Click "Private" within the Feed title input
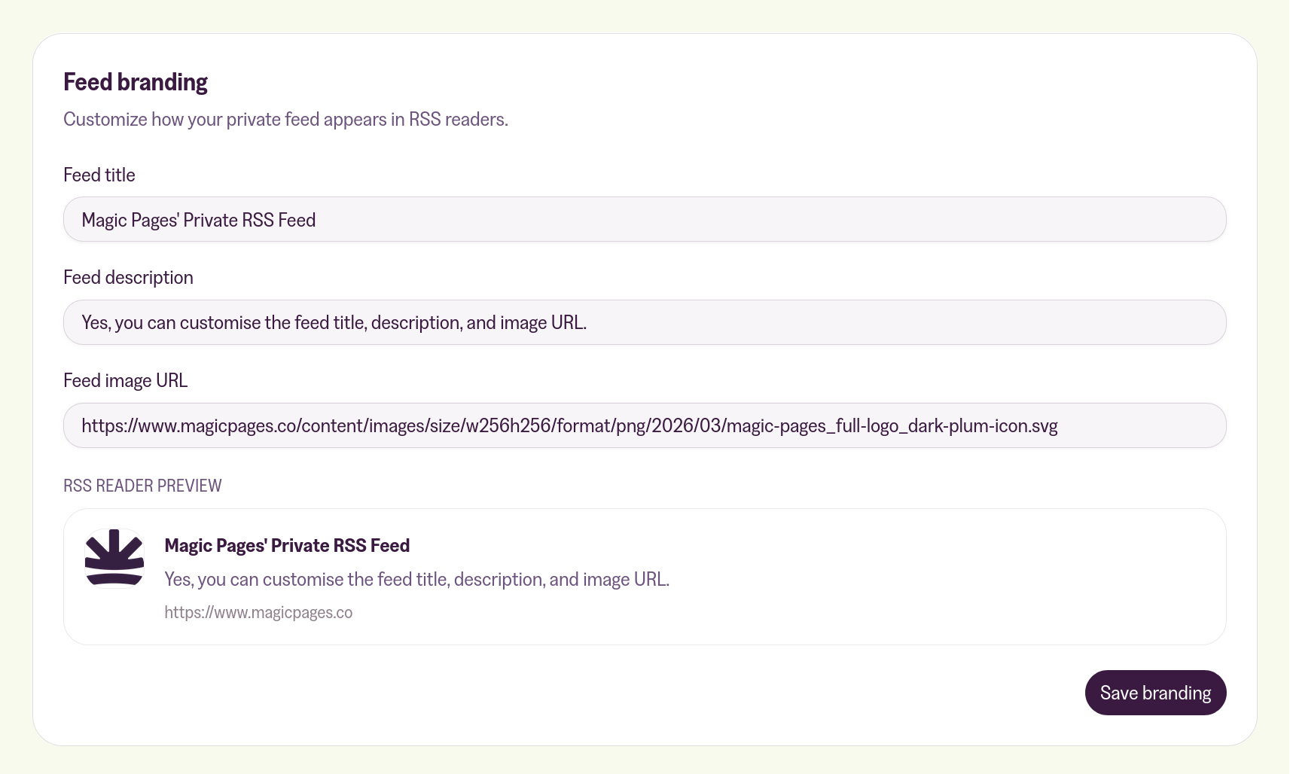Image resolution: width=1290 pixels, height=774 pixels. [210, 221]
